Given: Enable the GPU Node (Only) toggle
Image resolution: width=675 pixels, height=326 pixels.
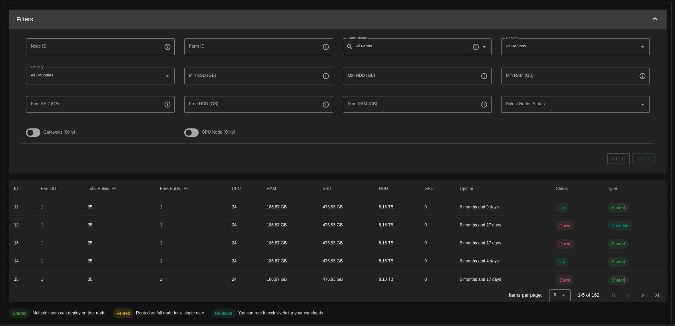Looking at the screenshot, I should [191, 132].
